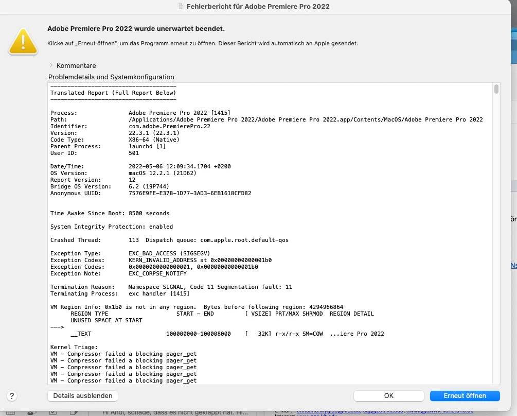Click 'Time Awake Since Boot: 8500 seconds'
The height and width of the screenshot is (416, 517).
tap(110, 213)
